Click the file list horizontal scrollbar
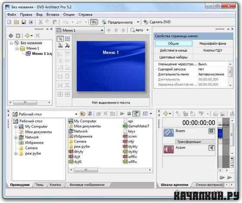 pyautogui.click(x=110, y=170)
